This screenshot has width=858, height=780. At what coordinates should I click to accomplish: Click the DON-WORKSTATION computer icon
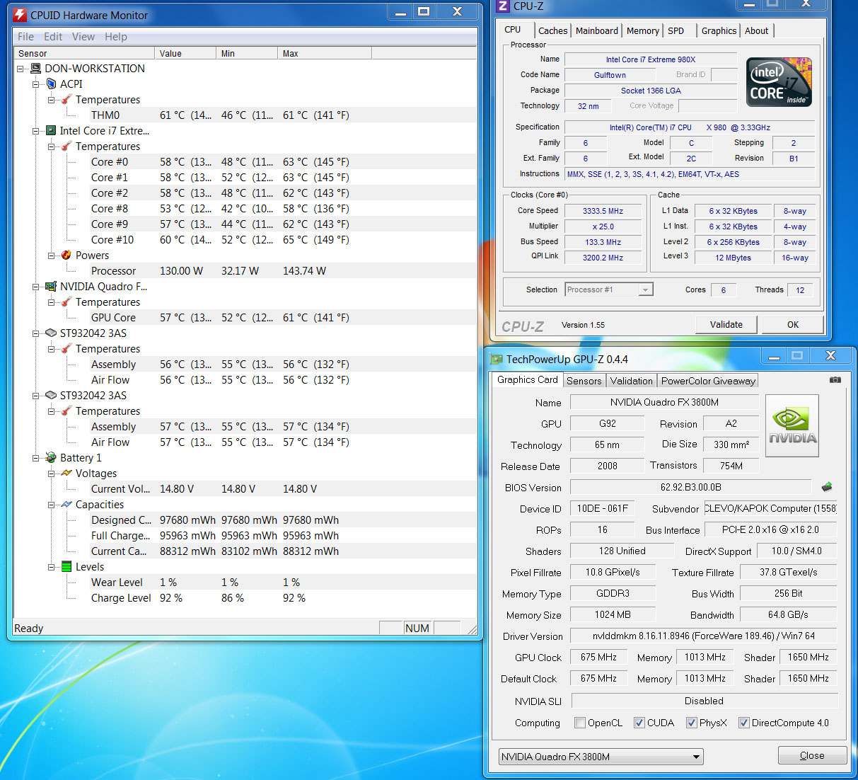coord(35,69)
